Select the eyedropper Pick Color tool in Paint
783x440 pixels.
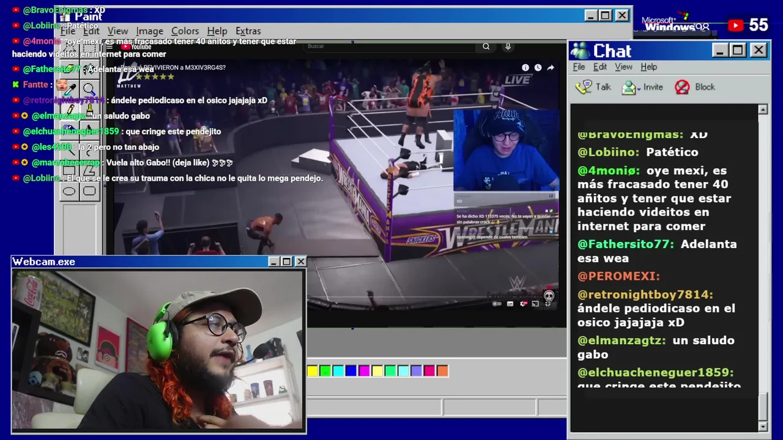(x=69, y=89)
